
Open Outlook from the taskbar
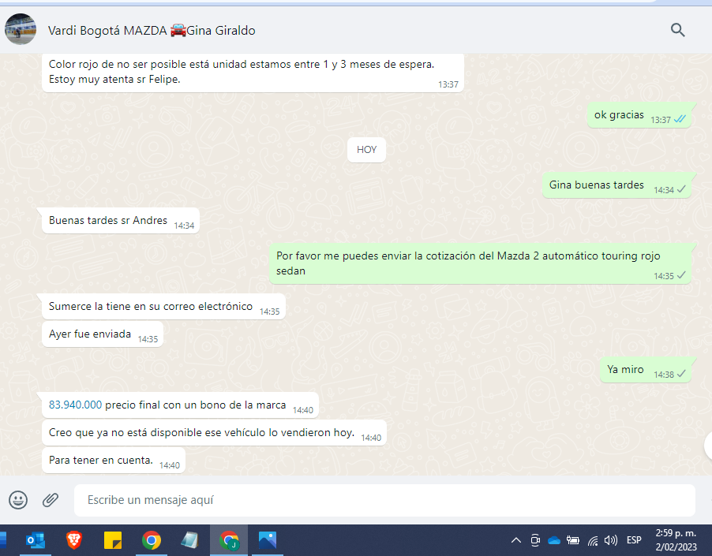click(x=36, y=540)
